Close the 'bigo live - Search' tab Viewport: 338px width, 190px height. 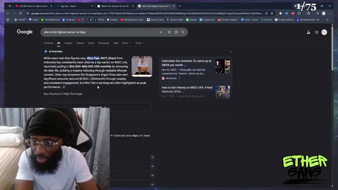click(x=92, y=6)
